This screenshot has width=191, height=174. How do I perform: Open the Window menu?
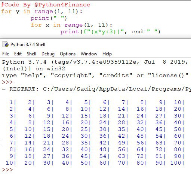[x=89, y=54]
